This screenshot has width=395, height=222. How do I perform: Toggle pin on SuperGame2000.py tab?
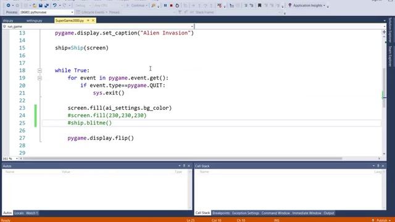[x=88, y=20]
